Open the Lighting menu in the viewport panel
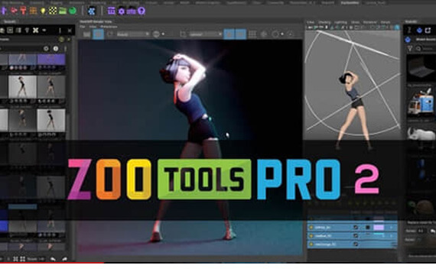The image size is (436, 275). click(x=340, y=22)
